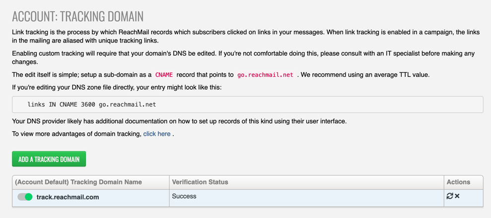Click the DNS zone file code example box
Image resolution: width=491 pixels, height=218 pixels.
point(247,105)
